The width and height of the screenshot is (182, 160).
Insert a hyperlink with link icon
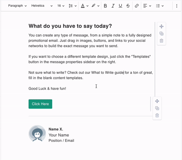tap(137, 6)
